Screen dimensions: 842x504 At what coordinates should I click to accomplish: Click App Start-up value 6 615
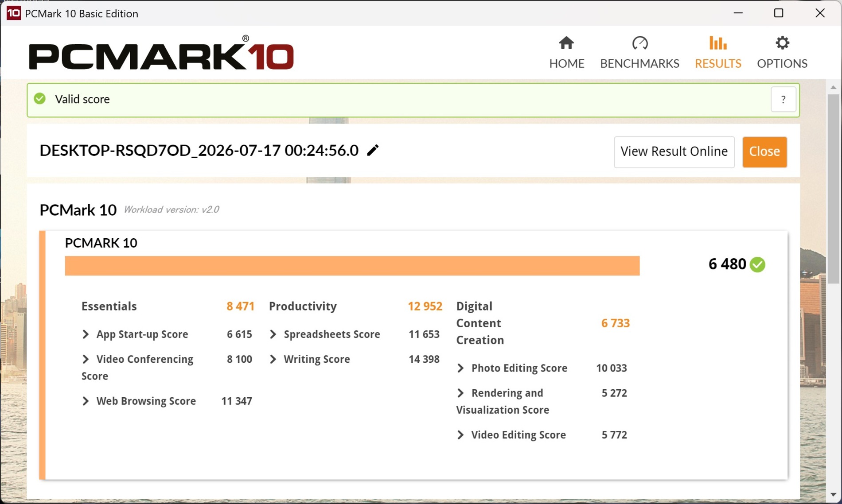pos(239,334)
